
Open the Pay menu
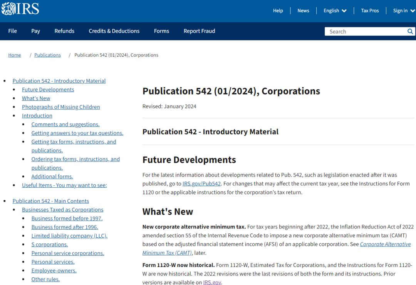(x=35, y=31)
